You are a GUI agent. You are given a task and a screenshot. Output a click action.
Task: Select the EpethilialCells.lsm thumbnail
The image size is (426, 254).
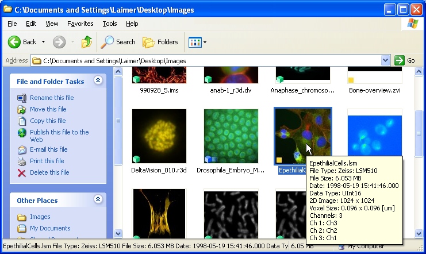[x=303, y=136]
